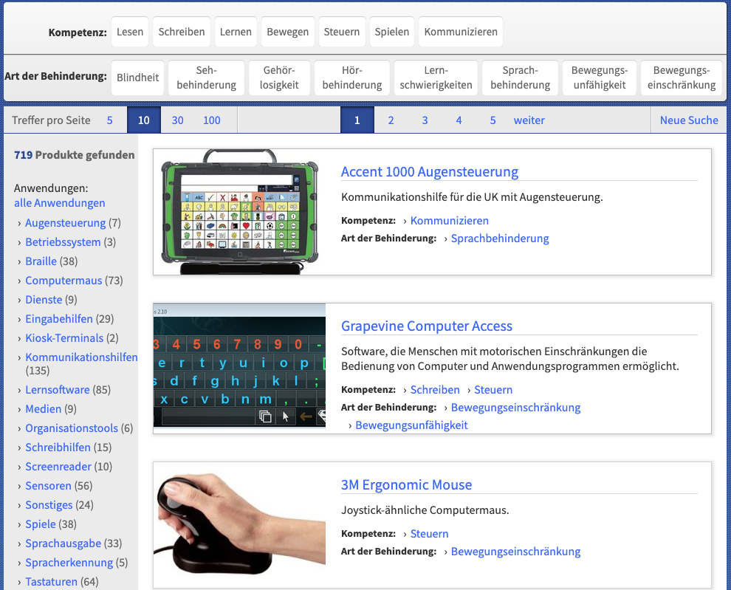The image size is (731, 590).
Task: Open the Screenreader category in sidebar
Action: [x=58, y=467]
